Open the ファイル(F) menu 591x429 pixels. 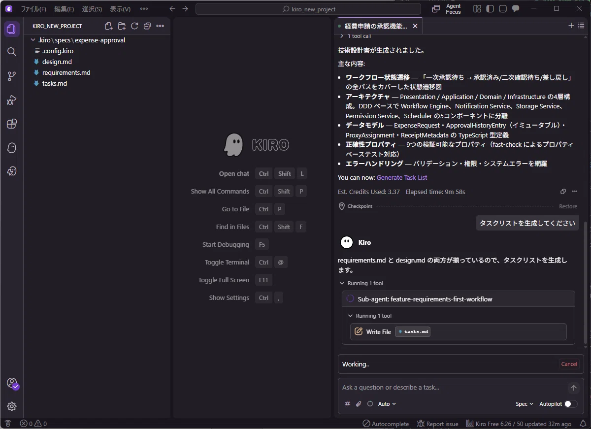coord(33,9)
